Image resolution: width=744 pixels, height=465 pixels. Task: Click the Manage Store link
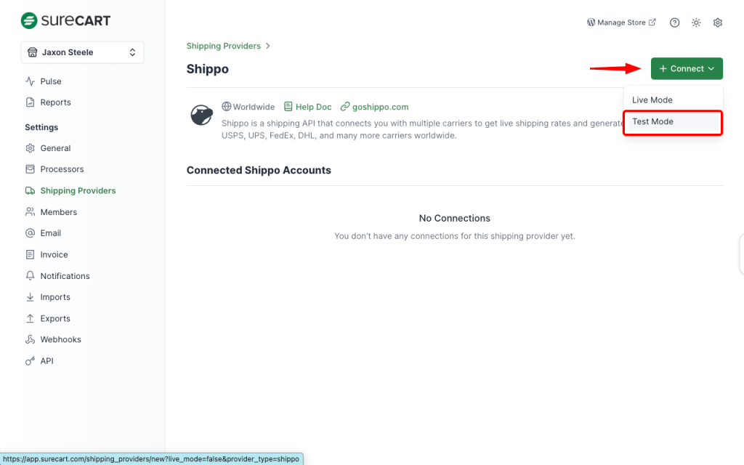[621, 23]
